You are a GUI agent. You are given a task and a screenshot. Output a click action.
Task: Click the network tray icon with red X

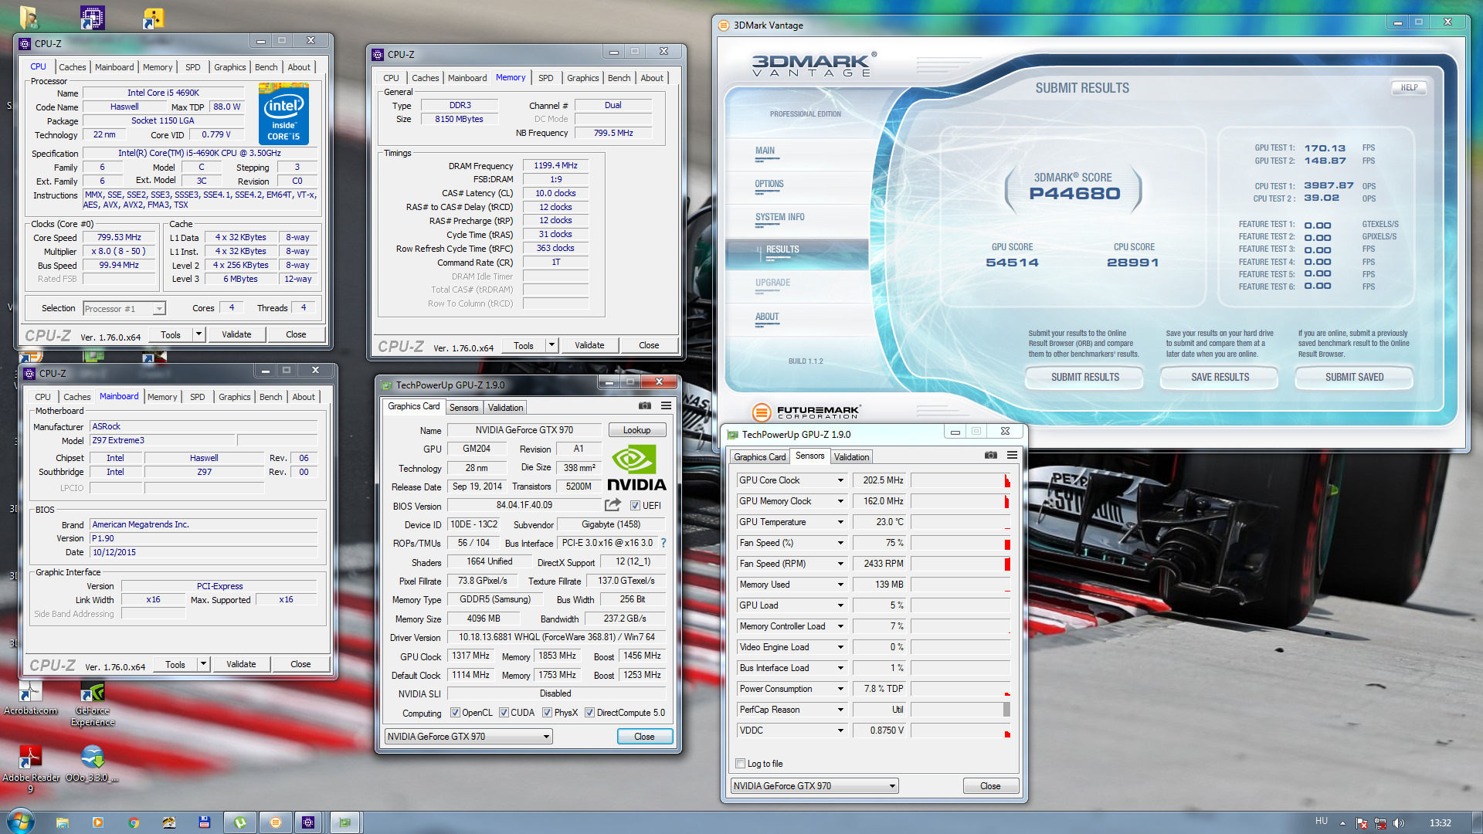point(1380,823)
